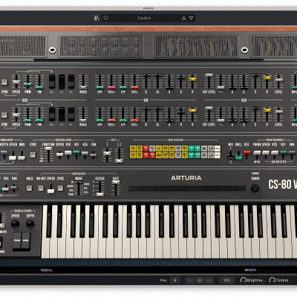Click the undo arrow in the bottom bar

(190, 280)
